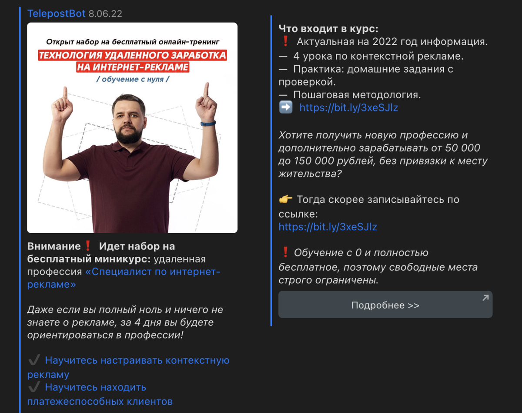Click the external arrow icon on Подробнее button

[485, 298]
